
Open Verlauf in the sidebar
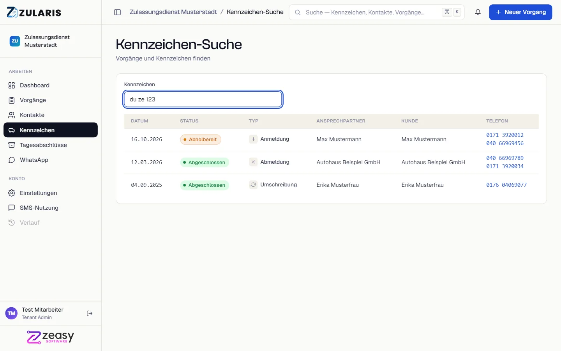tap(51, 223)
